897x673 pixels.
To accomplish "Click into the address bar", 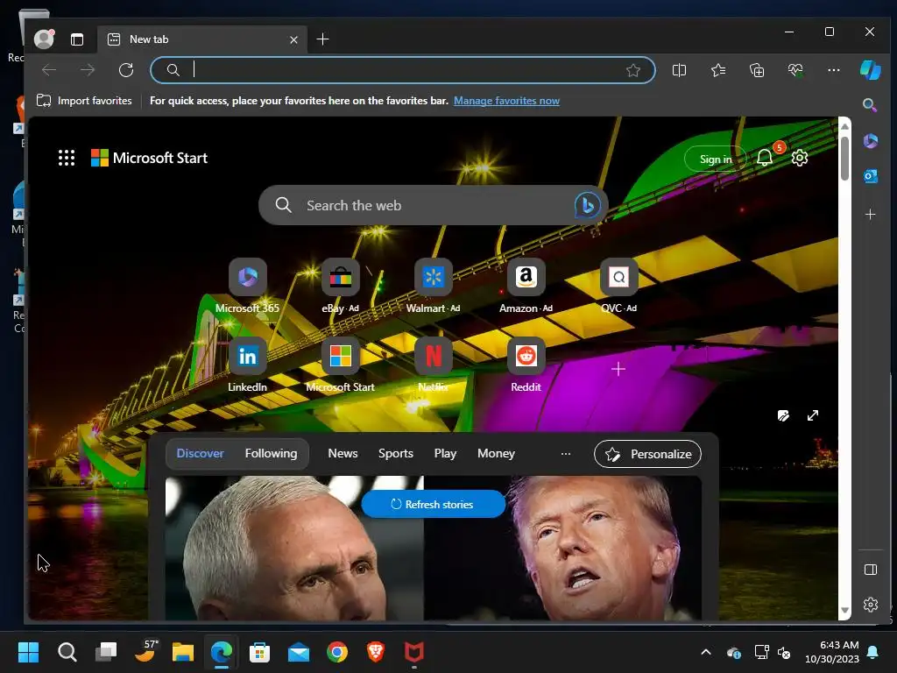I will click(x=403, y=70).
